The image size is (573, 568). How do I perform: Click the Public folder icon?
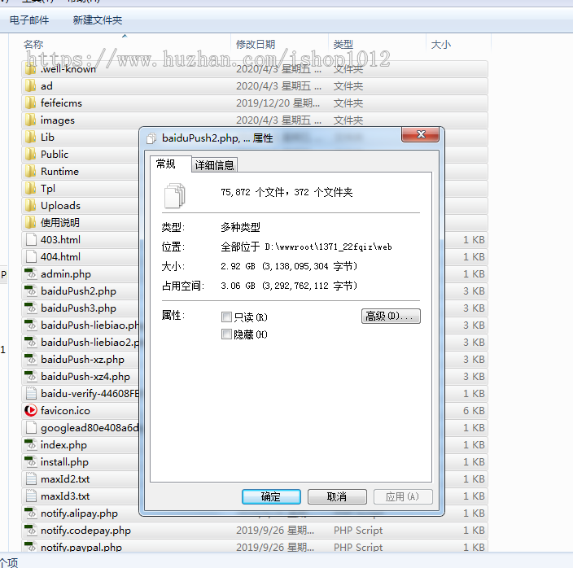point(31,155)
